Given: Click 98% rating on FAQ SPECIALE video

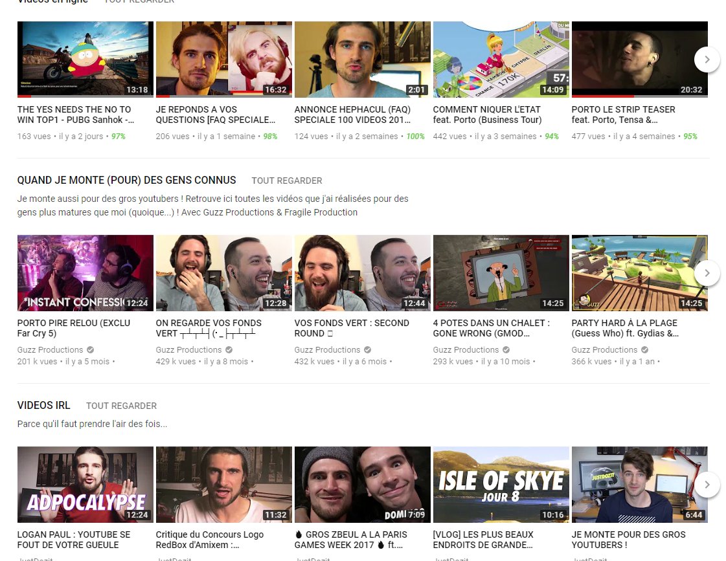Looking at the screenshot, I should 271,137.
